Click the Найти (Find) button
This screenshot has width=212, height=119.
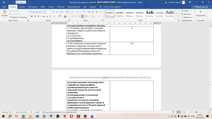pos(186,11)
